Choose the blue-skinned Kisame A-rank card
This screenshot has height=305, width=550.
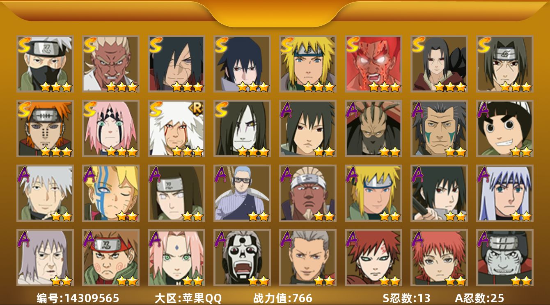[505, 258]
